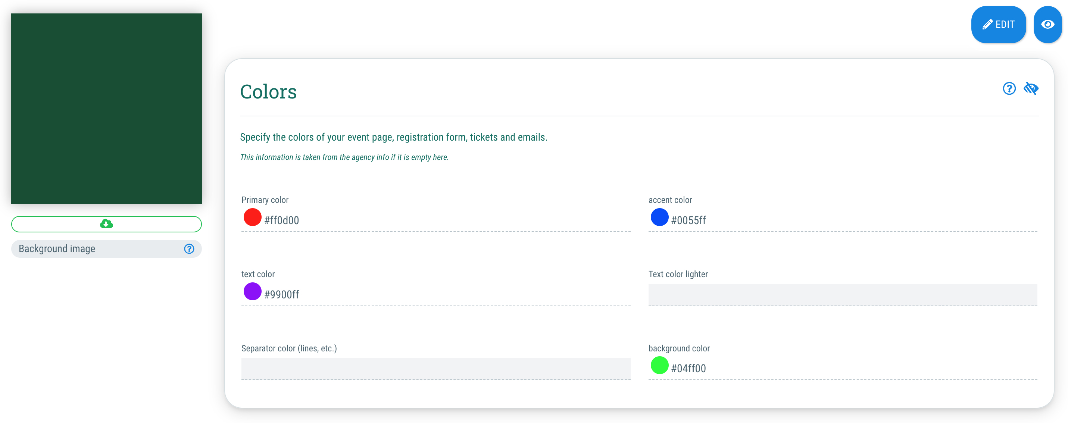Click the 'text color' label
The width and height of the screenshot is (1068, 423).
point(258,274)
